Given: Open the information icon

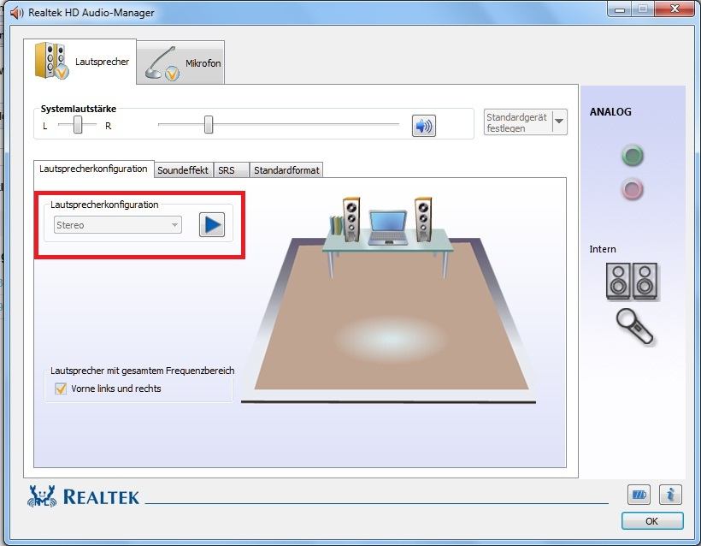Looking at the screenshot, I should coord(670,495).
